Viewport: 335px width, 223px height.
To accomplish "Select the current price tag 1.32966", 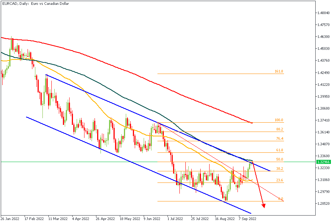I will point(323,162).
